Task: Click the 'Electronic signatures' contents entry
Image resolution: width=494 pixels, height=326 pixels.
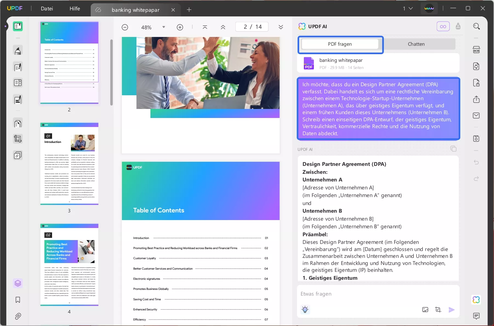Action: (x=201, y=279)
